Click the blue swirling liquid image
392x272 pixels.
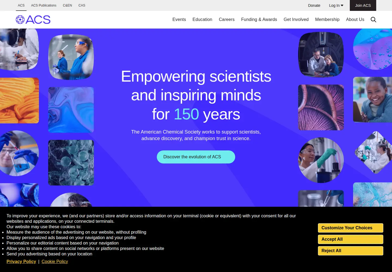[71, 110]
